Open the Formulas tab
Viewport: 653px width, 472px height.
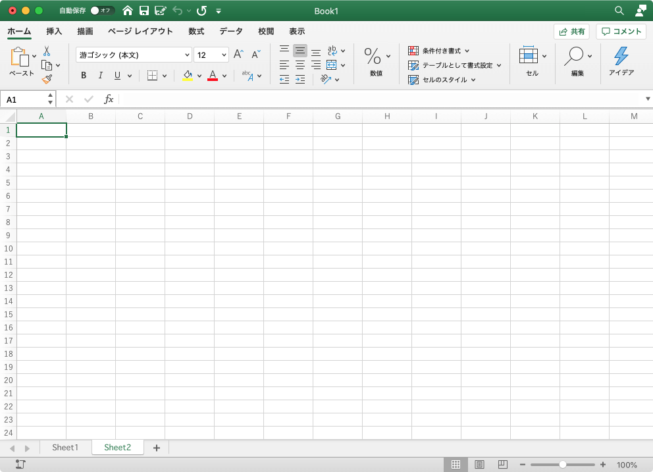(196, 31)
